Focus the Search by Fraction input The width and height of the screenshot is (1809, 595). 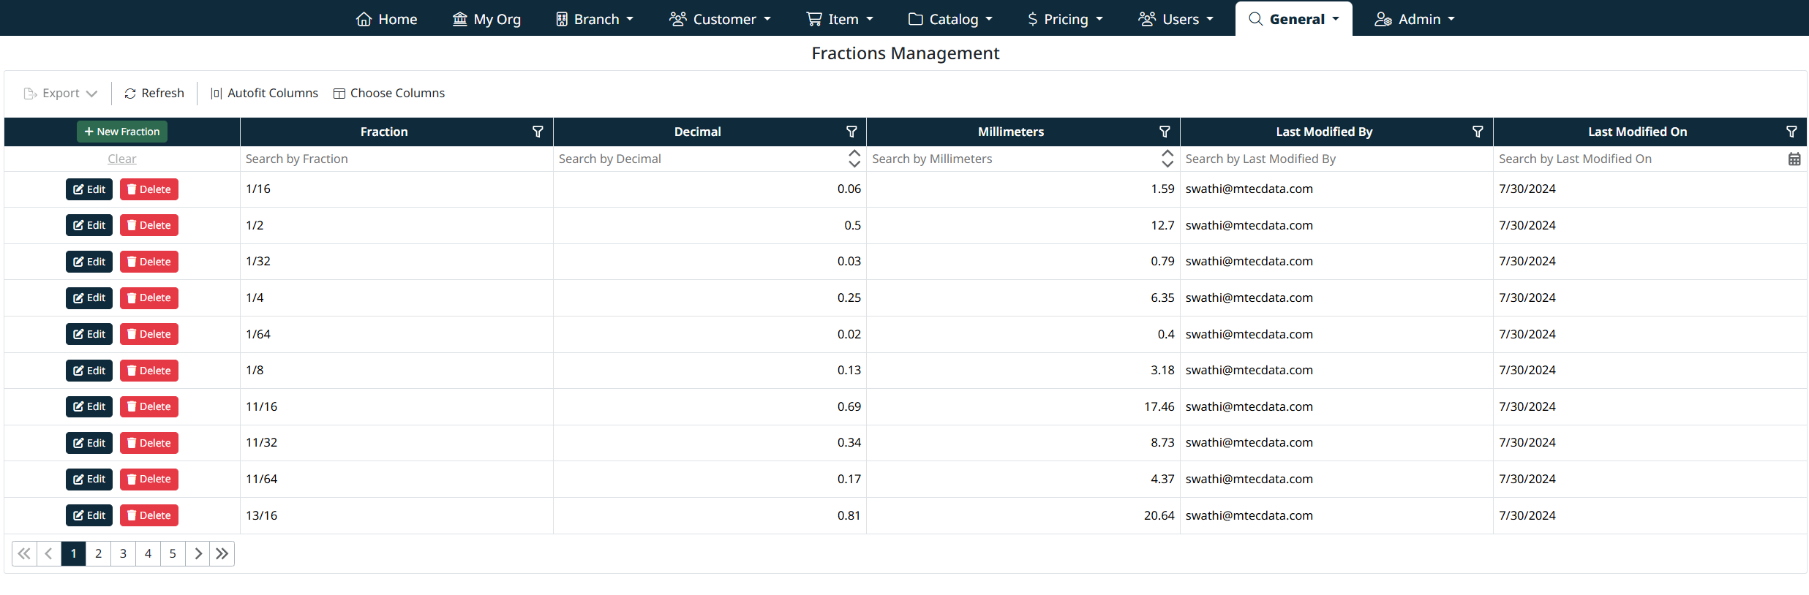(395, 159)
